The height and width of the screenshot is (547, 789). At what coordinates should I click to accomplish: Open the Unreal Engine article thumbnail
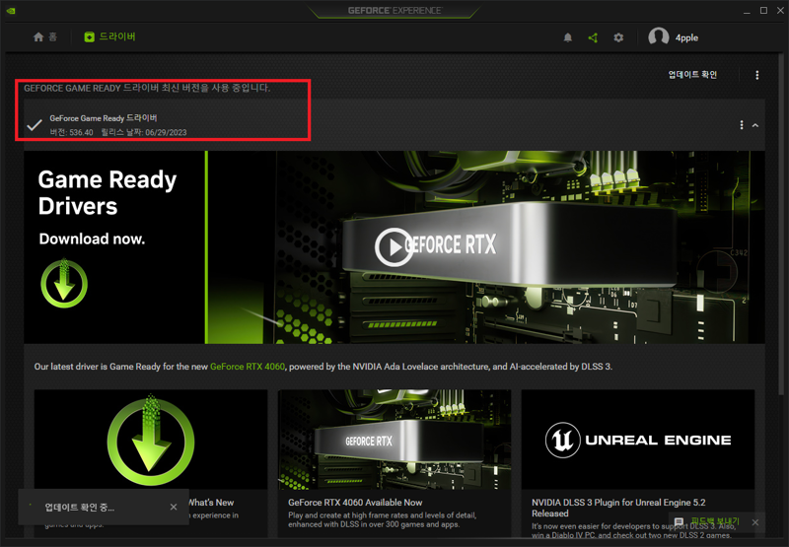point(637,439)
